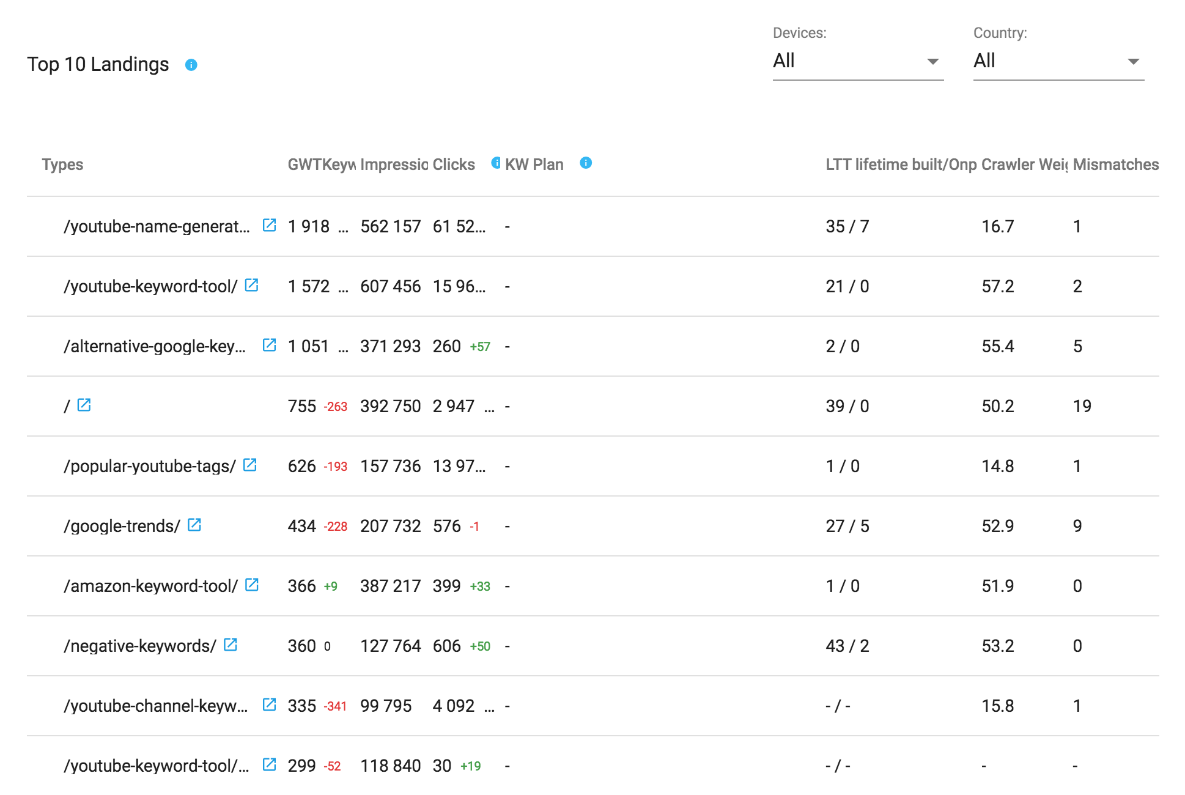Click info icon beside Top 10 Landings
1185x795 pixels.
point(191,65)
